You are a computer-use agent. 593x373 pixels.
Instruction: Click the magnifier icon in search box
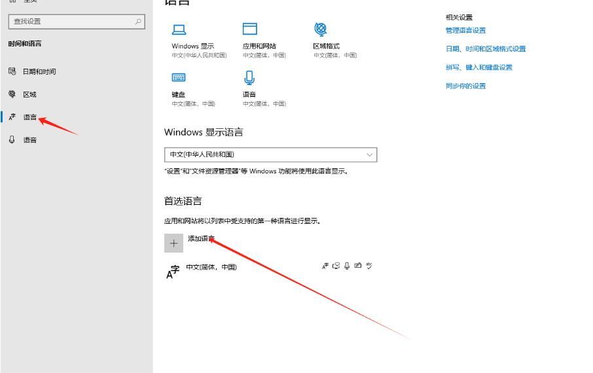click(138, 22)
